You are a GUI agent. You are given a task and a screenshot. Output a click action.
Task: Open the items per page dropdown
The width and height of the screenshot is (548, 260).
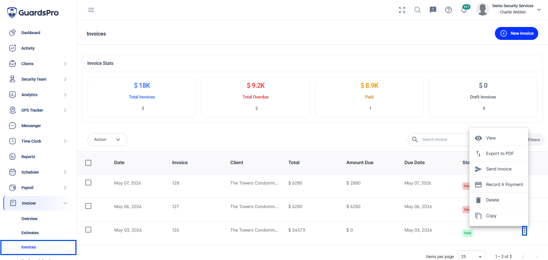(x=471, y=256)
